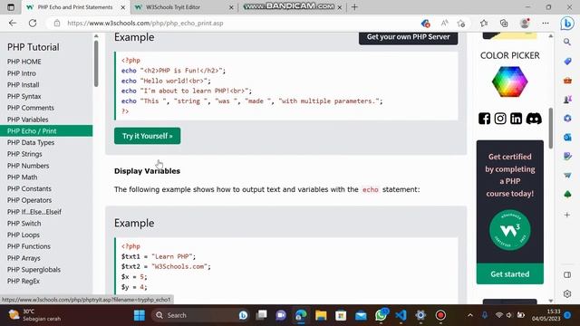Open the Windows Start menu
This screenshot has width=580, height=326.
pyautogui.click(x=140, y=315)
